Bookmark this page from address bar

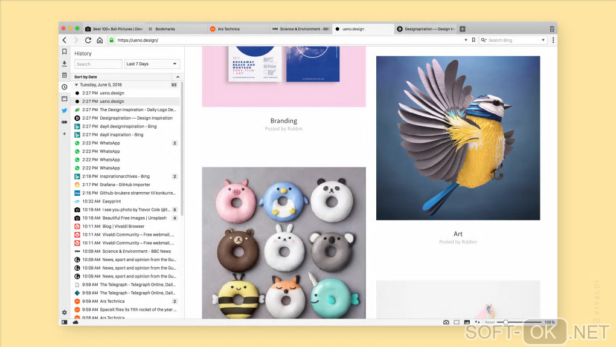tap(473, 40)
